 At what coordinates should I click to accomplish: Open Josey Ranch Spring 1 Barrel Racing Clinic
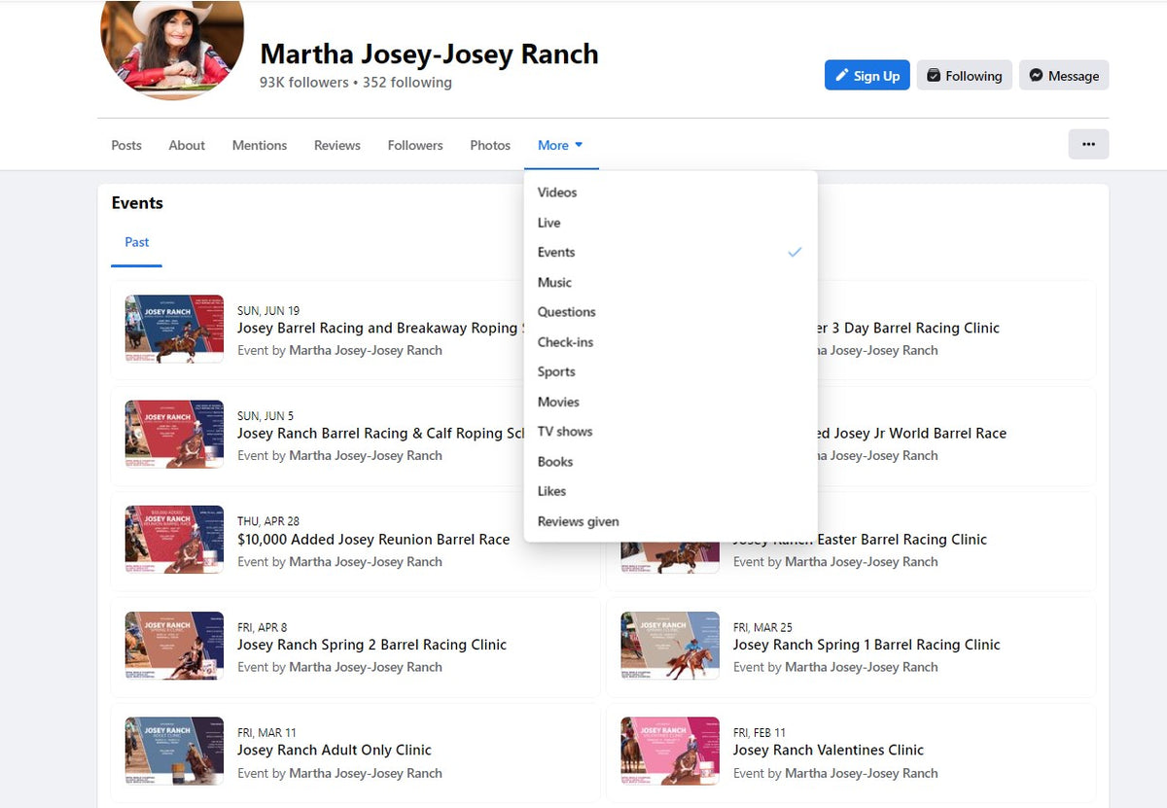click(866, 645)
